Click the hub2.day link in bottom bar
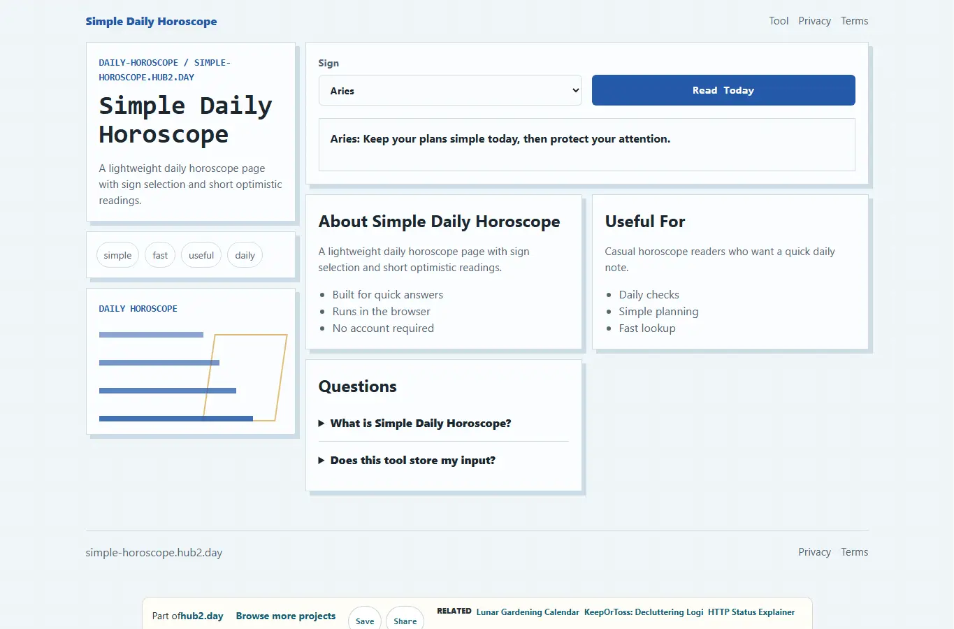 tap(202, 616)
